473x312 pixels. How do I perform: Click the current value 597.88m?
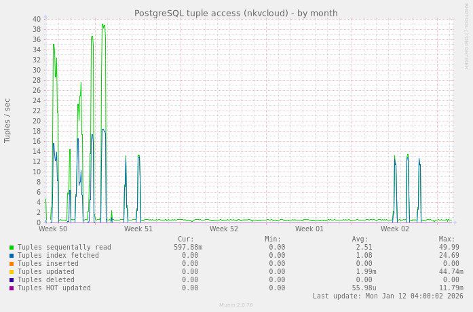pyautogui.click(x=188, y=247)
